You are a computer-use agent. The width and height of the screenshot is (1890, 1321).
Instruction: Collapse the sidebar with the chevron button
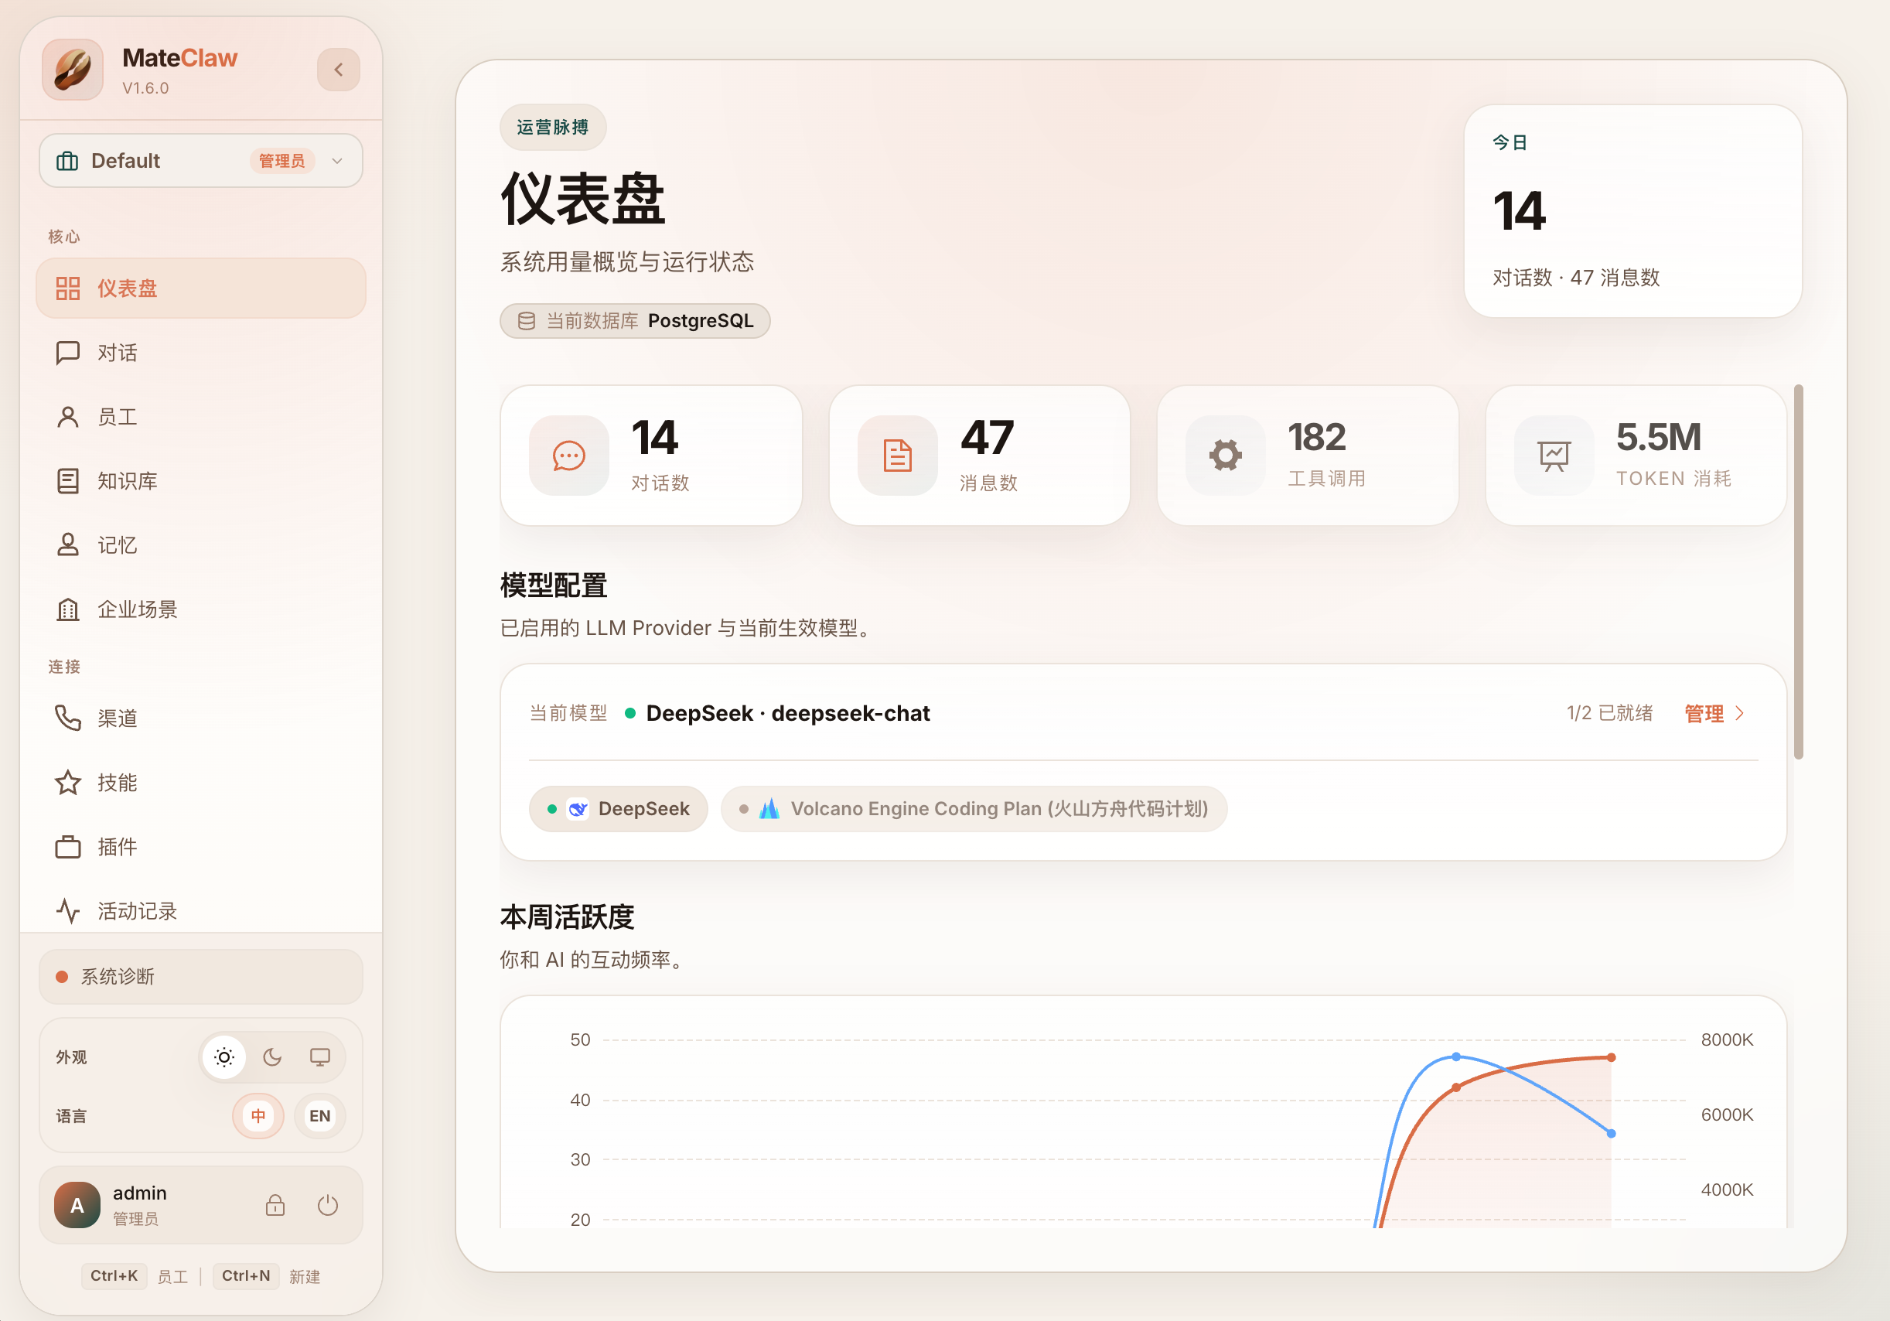click(338, 70)
